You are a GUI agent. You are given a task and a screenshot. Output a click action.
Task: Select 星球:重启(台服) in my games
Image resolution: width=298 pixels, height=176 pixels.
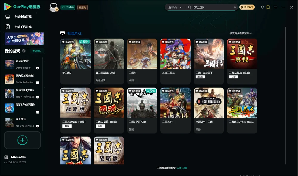click(x=22, y=93)
